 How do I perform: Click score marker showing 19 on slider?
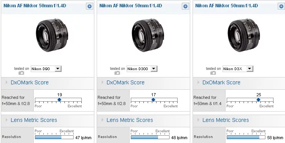pyautogui.click(x=59, y=100)
